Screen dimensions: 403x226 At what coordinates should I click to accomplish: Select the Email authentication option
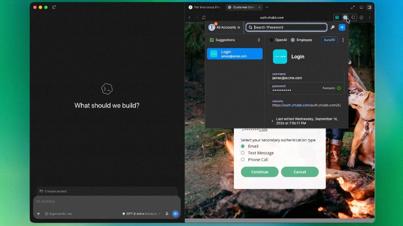243,146
